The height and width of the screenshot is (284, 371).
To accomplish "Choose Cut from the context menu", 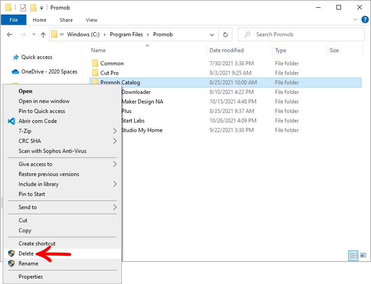I will click(62, 220).
